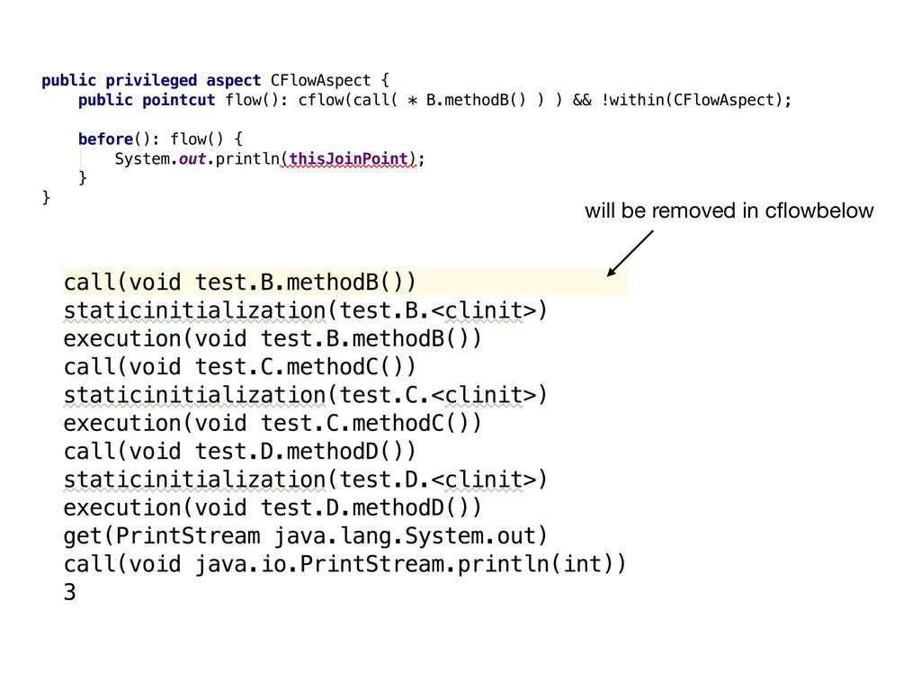The width and height of the screenshot is (921, 691).
Task: Click the final output number 3
Action: coord(70,592)
